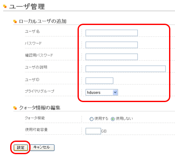Click the 使用可能容量 GB input field
This screenshot has width=175, height=155.
point(93,131)
